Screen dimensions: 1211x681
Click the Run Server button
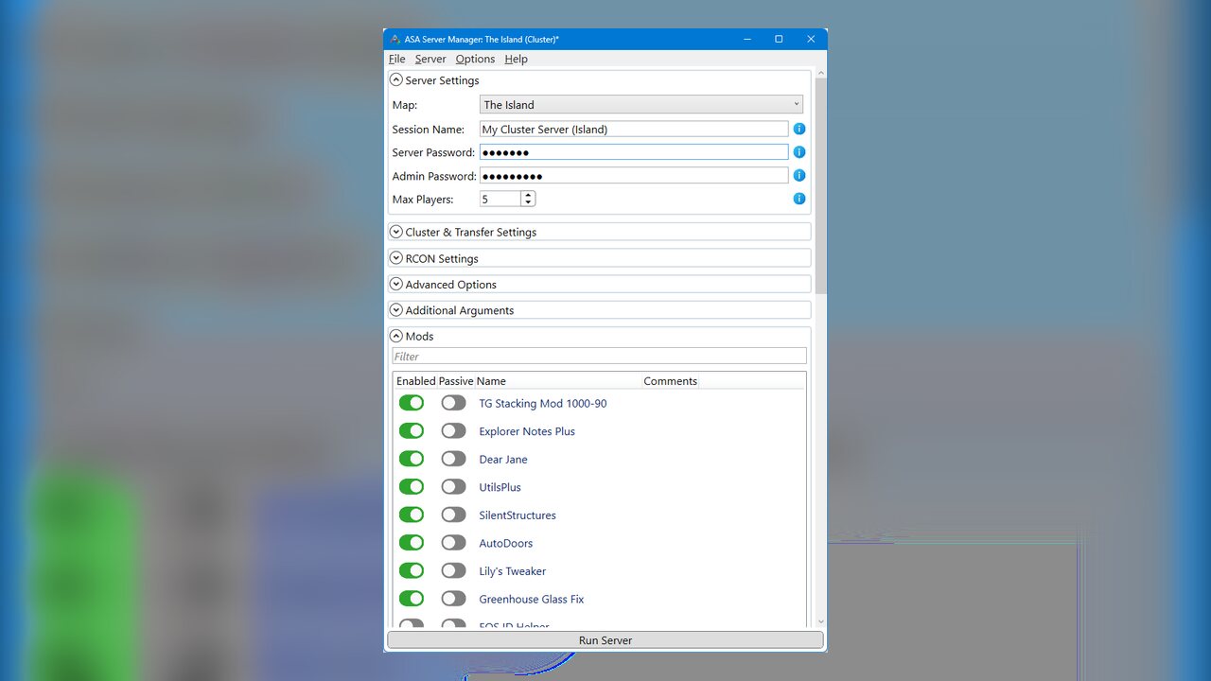605,640
